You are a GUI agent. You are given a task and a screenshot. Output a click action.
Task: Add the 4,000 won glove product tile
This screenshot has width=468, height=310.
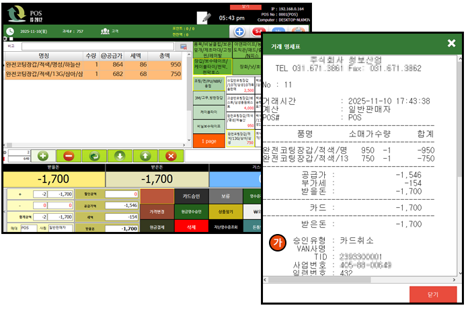click(x=240, y=103)
